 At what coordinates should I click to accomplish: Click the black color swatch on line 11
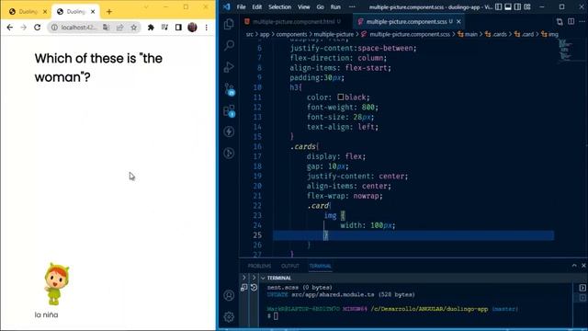point(341,97)
